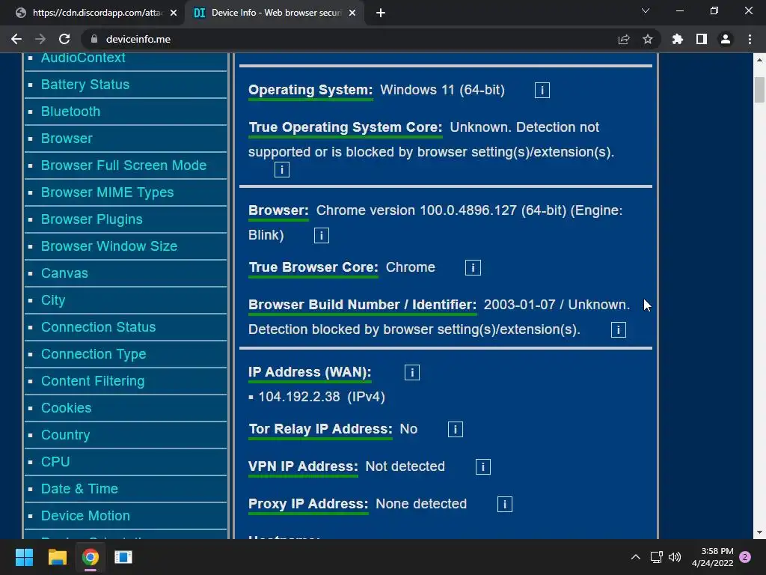This screenshot has width=766, height=575.
Task: Open File Explorer from taskbar
Action: pyautogui.click(x=57, y=557)
